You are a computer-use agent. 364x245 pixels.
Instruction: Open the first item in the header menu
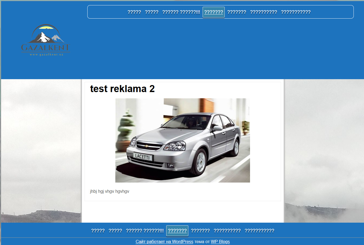pos(134,12)
